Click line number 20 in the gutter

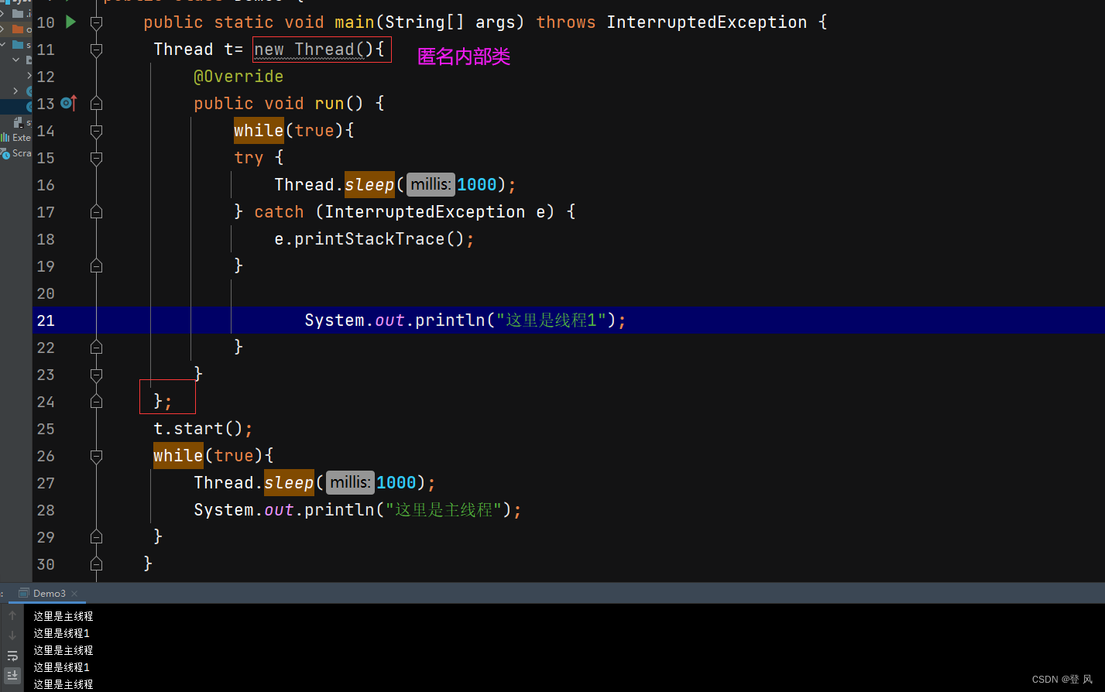[x=46, y=293]
